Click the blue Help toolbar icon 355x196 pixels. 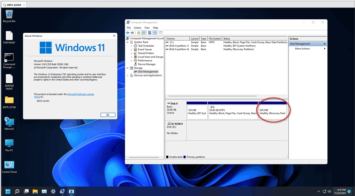pos(150,33)
